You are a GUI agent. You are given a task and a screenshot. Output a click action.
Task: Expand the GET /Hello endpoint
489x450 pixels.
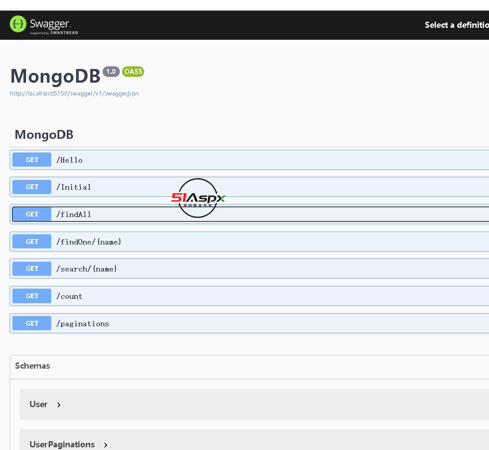point(249,160)
